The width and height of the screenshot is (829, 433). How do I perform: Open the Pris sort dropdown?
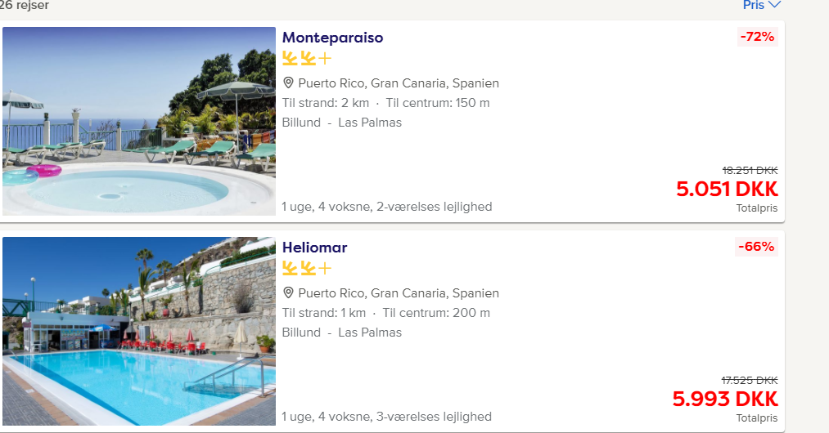click(761, 5)
